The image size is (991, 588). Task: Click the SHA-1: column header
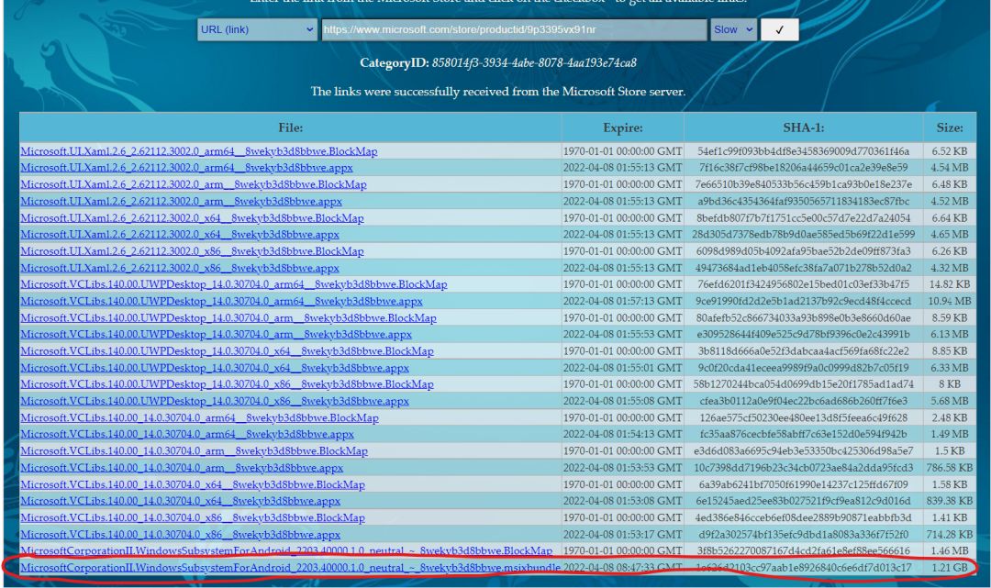click(x=803, y=128)
